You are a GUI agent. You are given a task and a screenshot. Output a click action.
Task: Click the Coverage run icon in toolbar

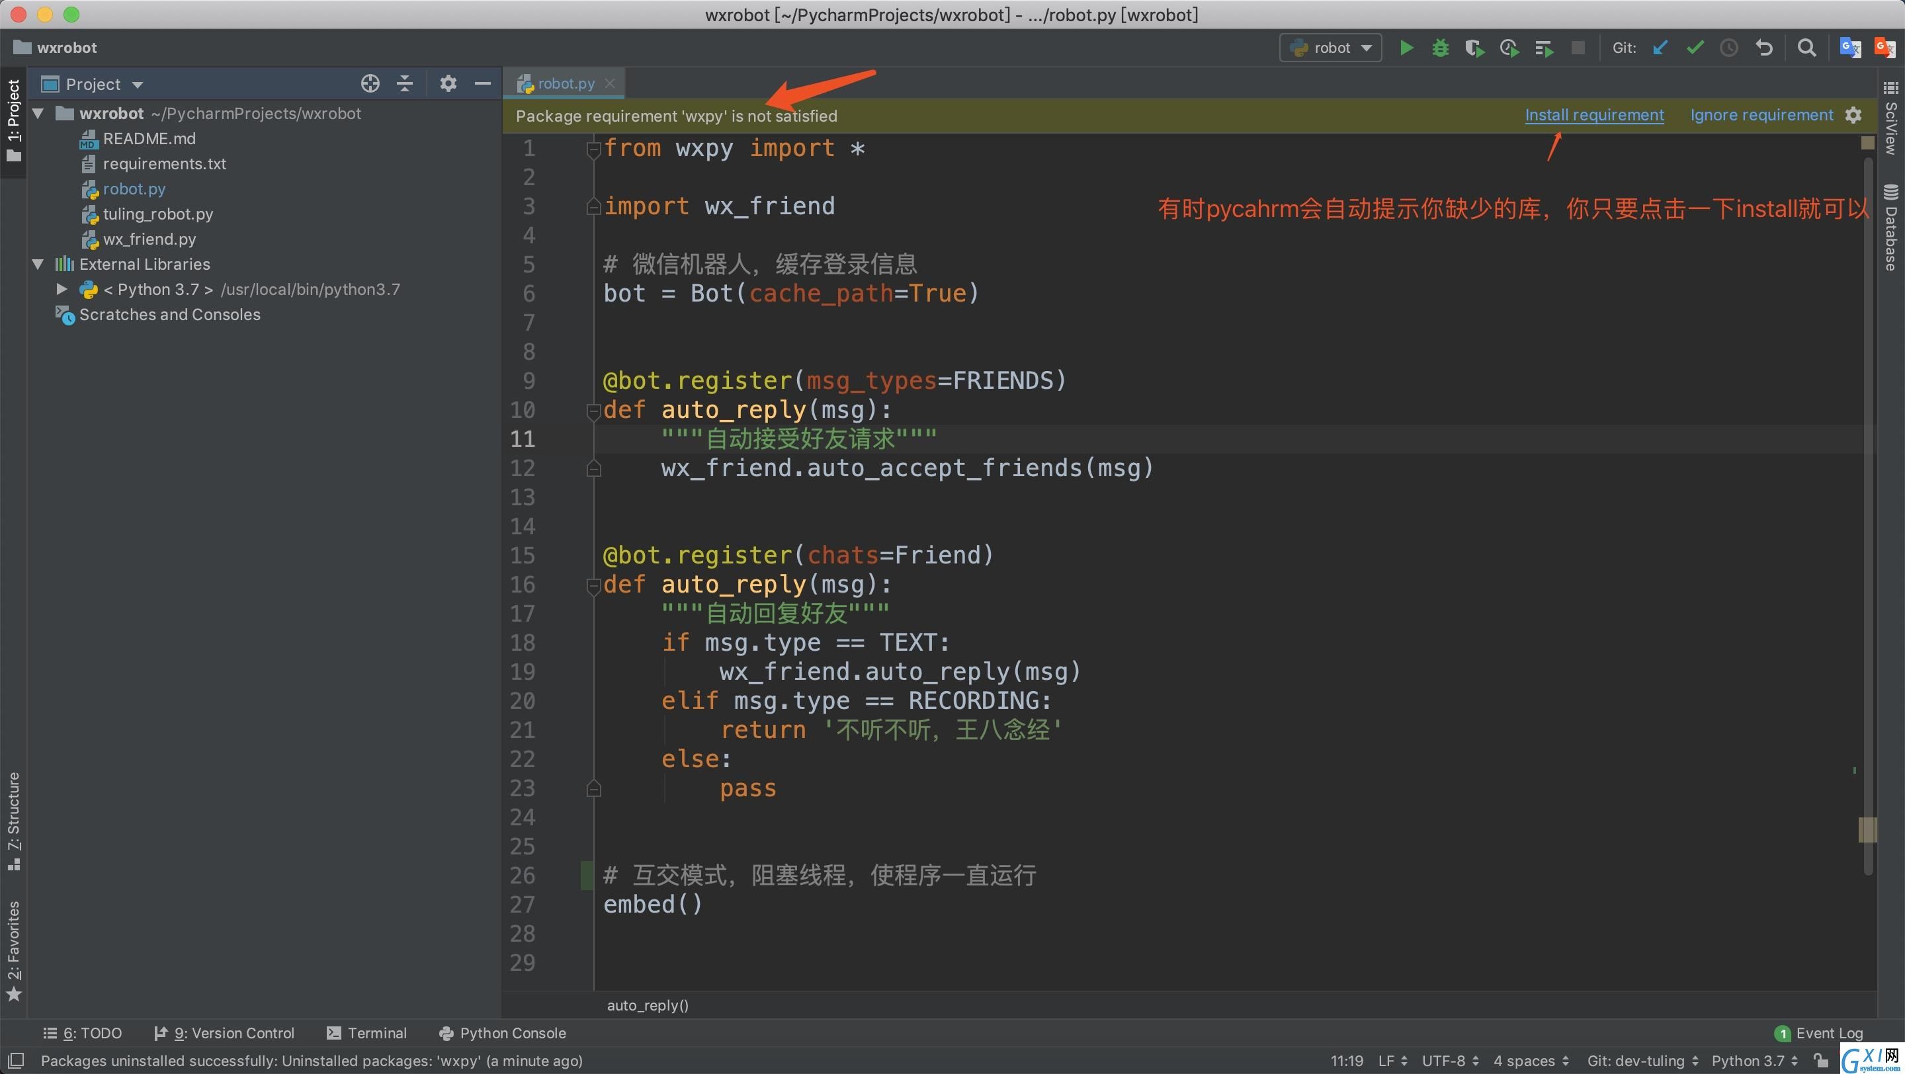coord(1472,47)
